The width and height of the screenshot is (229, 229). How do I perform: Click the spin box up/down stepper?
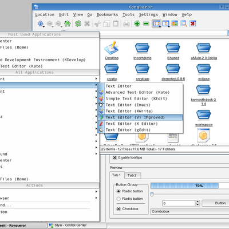coord(198,203)
